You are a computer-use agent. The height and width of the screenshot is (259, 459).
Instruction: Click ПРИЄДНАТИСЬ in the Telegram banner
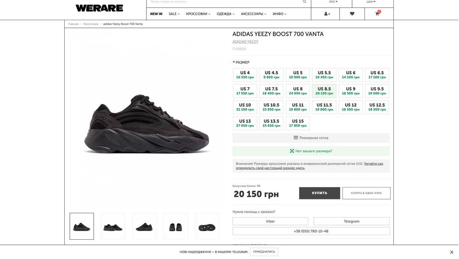[x=264, y=252]
